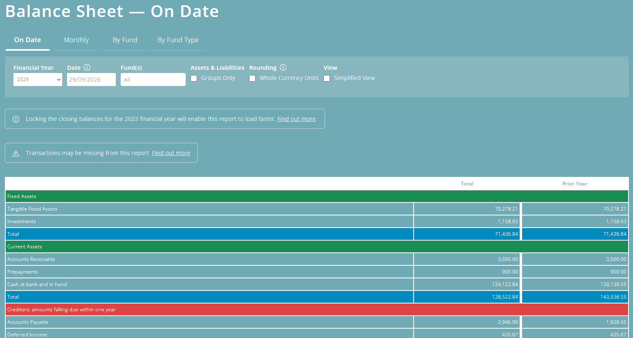Click the Accounts Payable row label
The image size is (633, 338).
coord(28,322)
